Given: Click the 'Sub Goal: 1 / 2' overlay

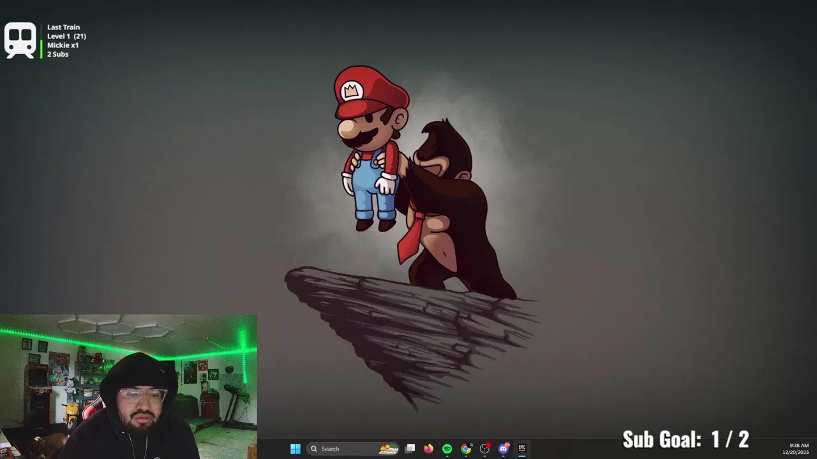Looking at the screenshot, I should 686,439.
